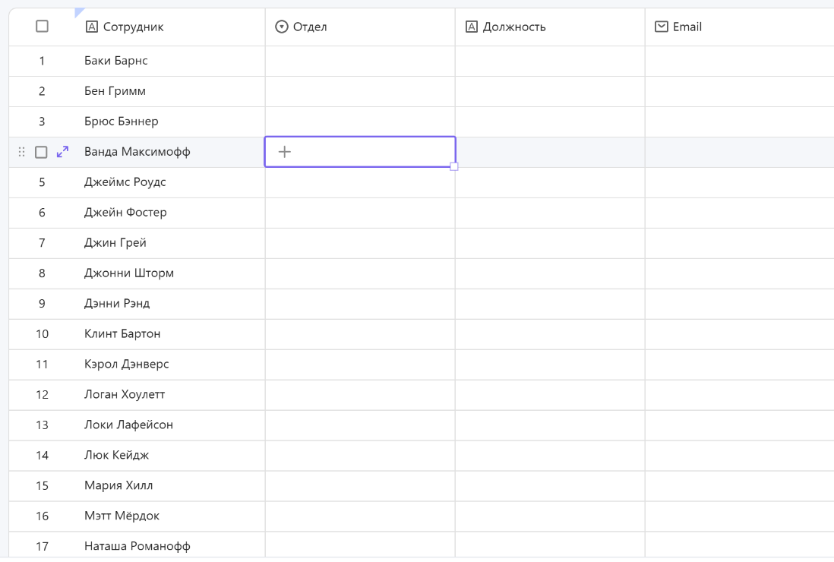Click the empty Email cell for Бен Гримм
Screen dimensions: 834x562
[739, 91]
